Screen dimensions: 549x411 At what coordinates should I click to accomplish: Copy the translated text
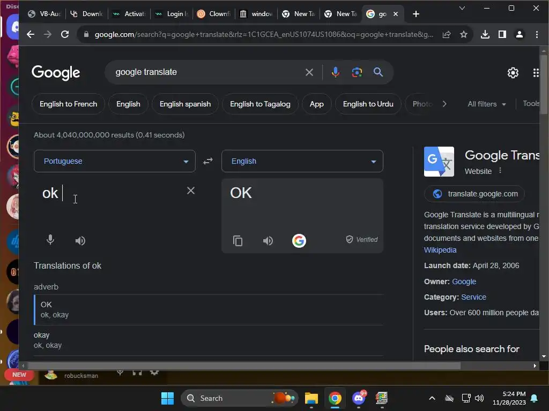(238, 241)
